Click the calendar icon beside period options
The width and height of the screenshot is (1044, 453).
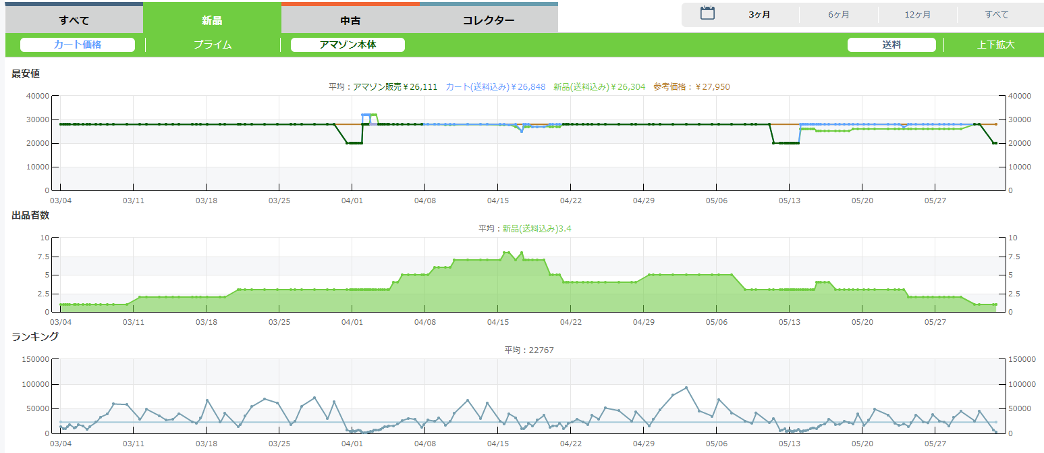[x=707, y=14]
